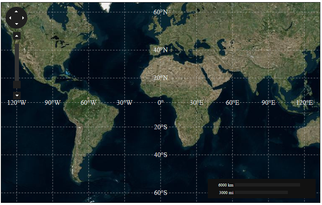Click the 120°E longitude label
The image size is (322, 205).
(305, 102)
